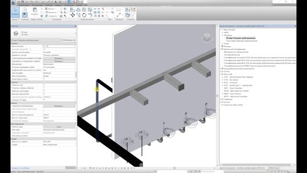Select the Copy tool next to Move
Image resolution: width=307 pixels, height=173 pixels.
point(78,15)
